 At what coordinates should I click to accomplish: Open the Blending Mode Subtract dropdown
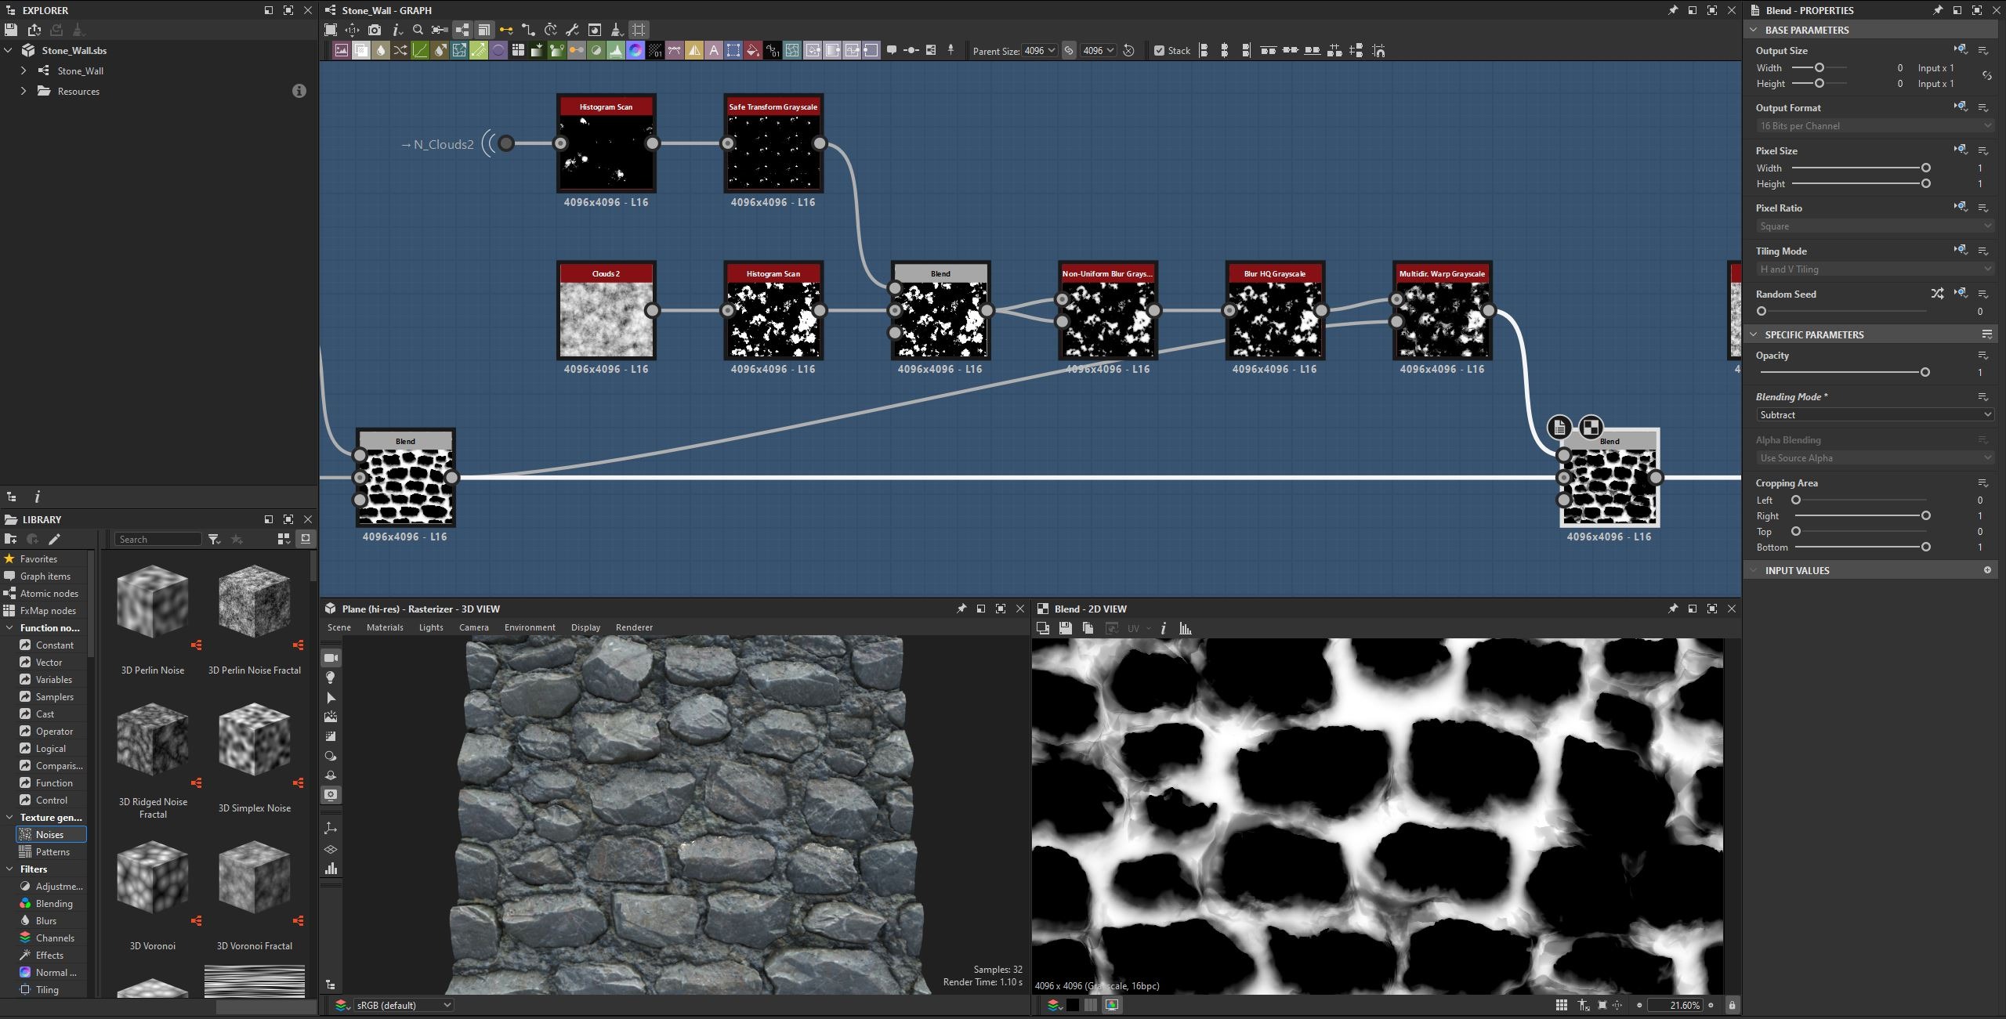[1874, 415]
